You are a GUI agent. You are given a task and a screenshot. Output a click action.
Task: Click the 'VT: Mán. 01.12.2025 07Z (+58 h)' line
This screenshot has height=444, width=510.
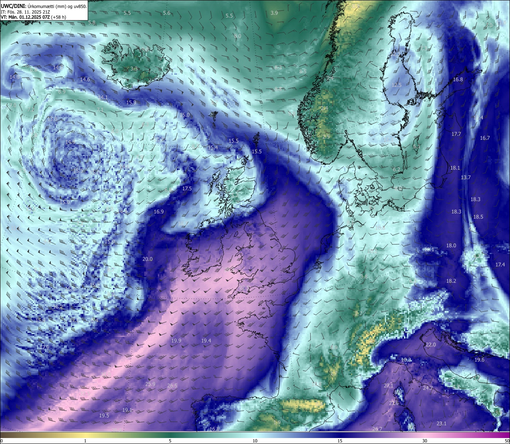tap(33, 17)
